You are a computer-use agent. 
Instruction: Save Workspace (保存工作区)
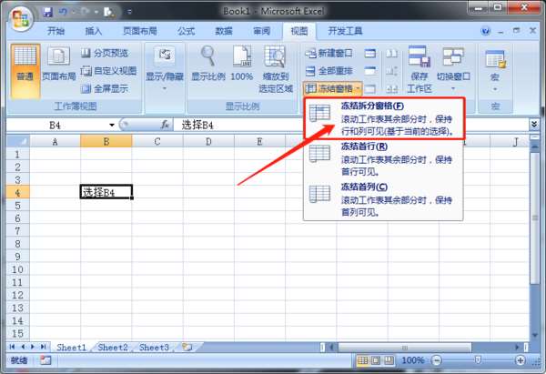tap(420, 70)
